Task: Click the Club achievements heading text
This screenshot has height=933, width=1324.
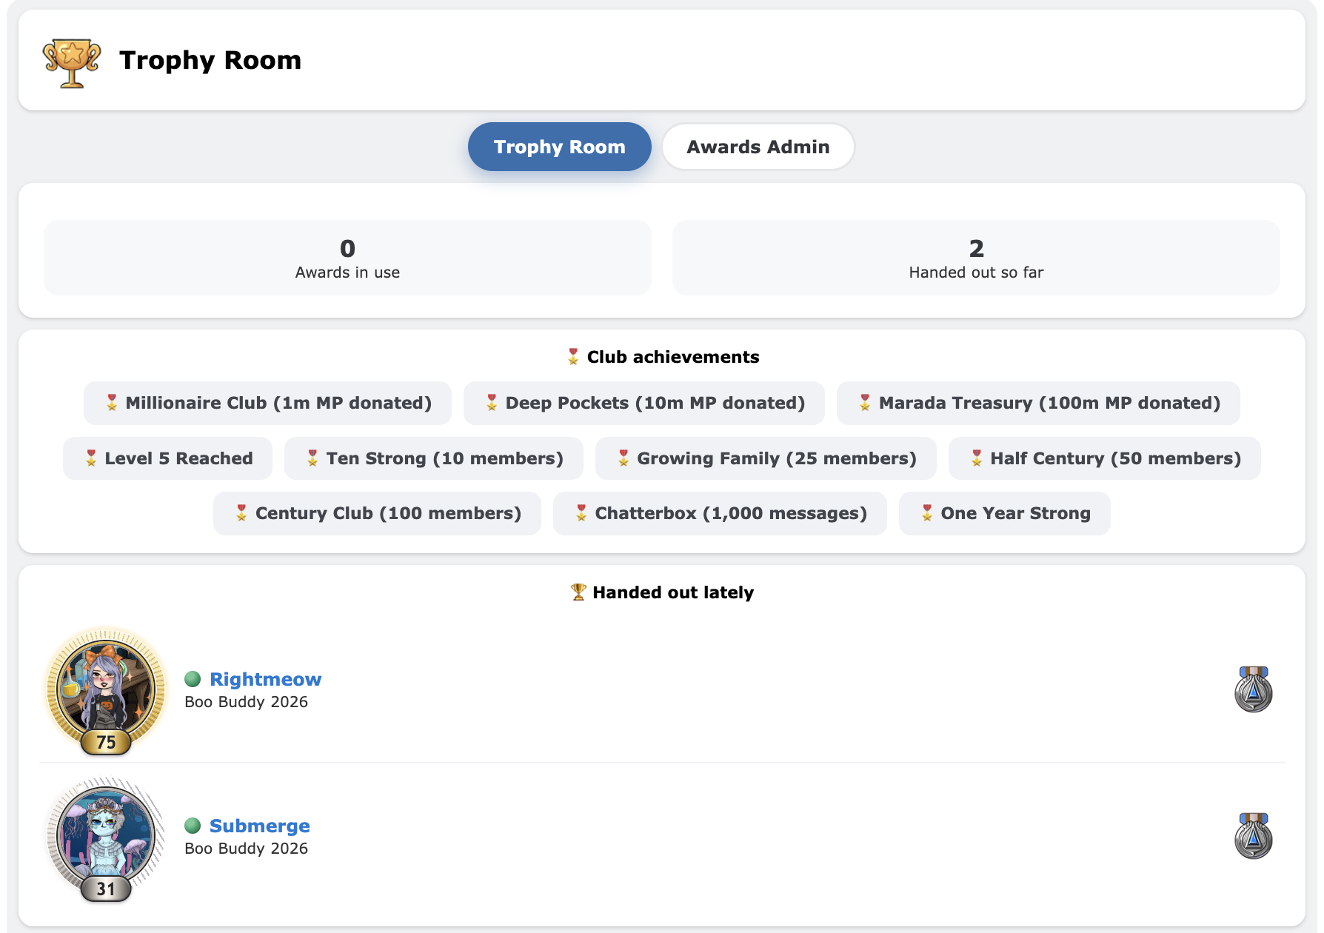Action: coord(673,357)
